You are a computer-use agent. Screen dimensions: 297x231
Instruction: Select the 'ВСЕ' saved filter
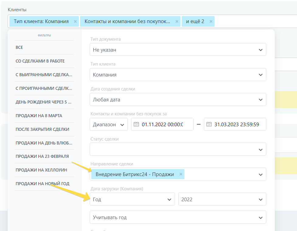[x=19, y=47]
